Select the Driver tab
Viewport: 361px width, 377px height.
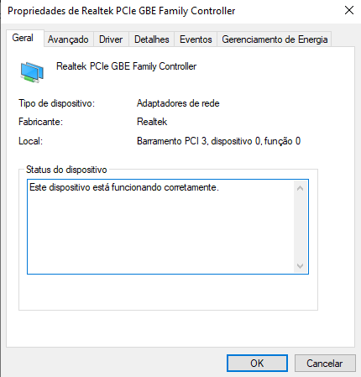[111, 39]
